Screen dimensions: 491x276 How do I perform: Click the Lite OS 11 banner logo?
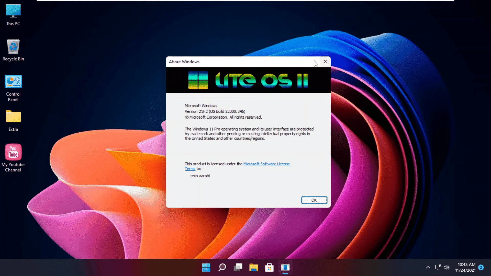coord(248,80)
